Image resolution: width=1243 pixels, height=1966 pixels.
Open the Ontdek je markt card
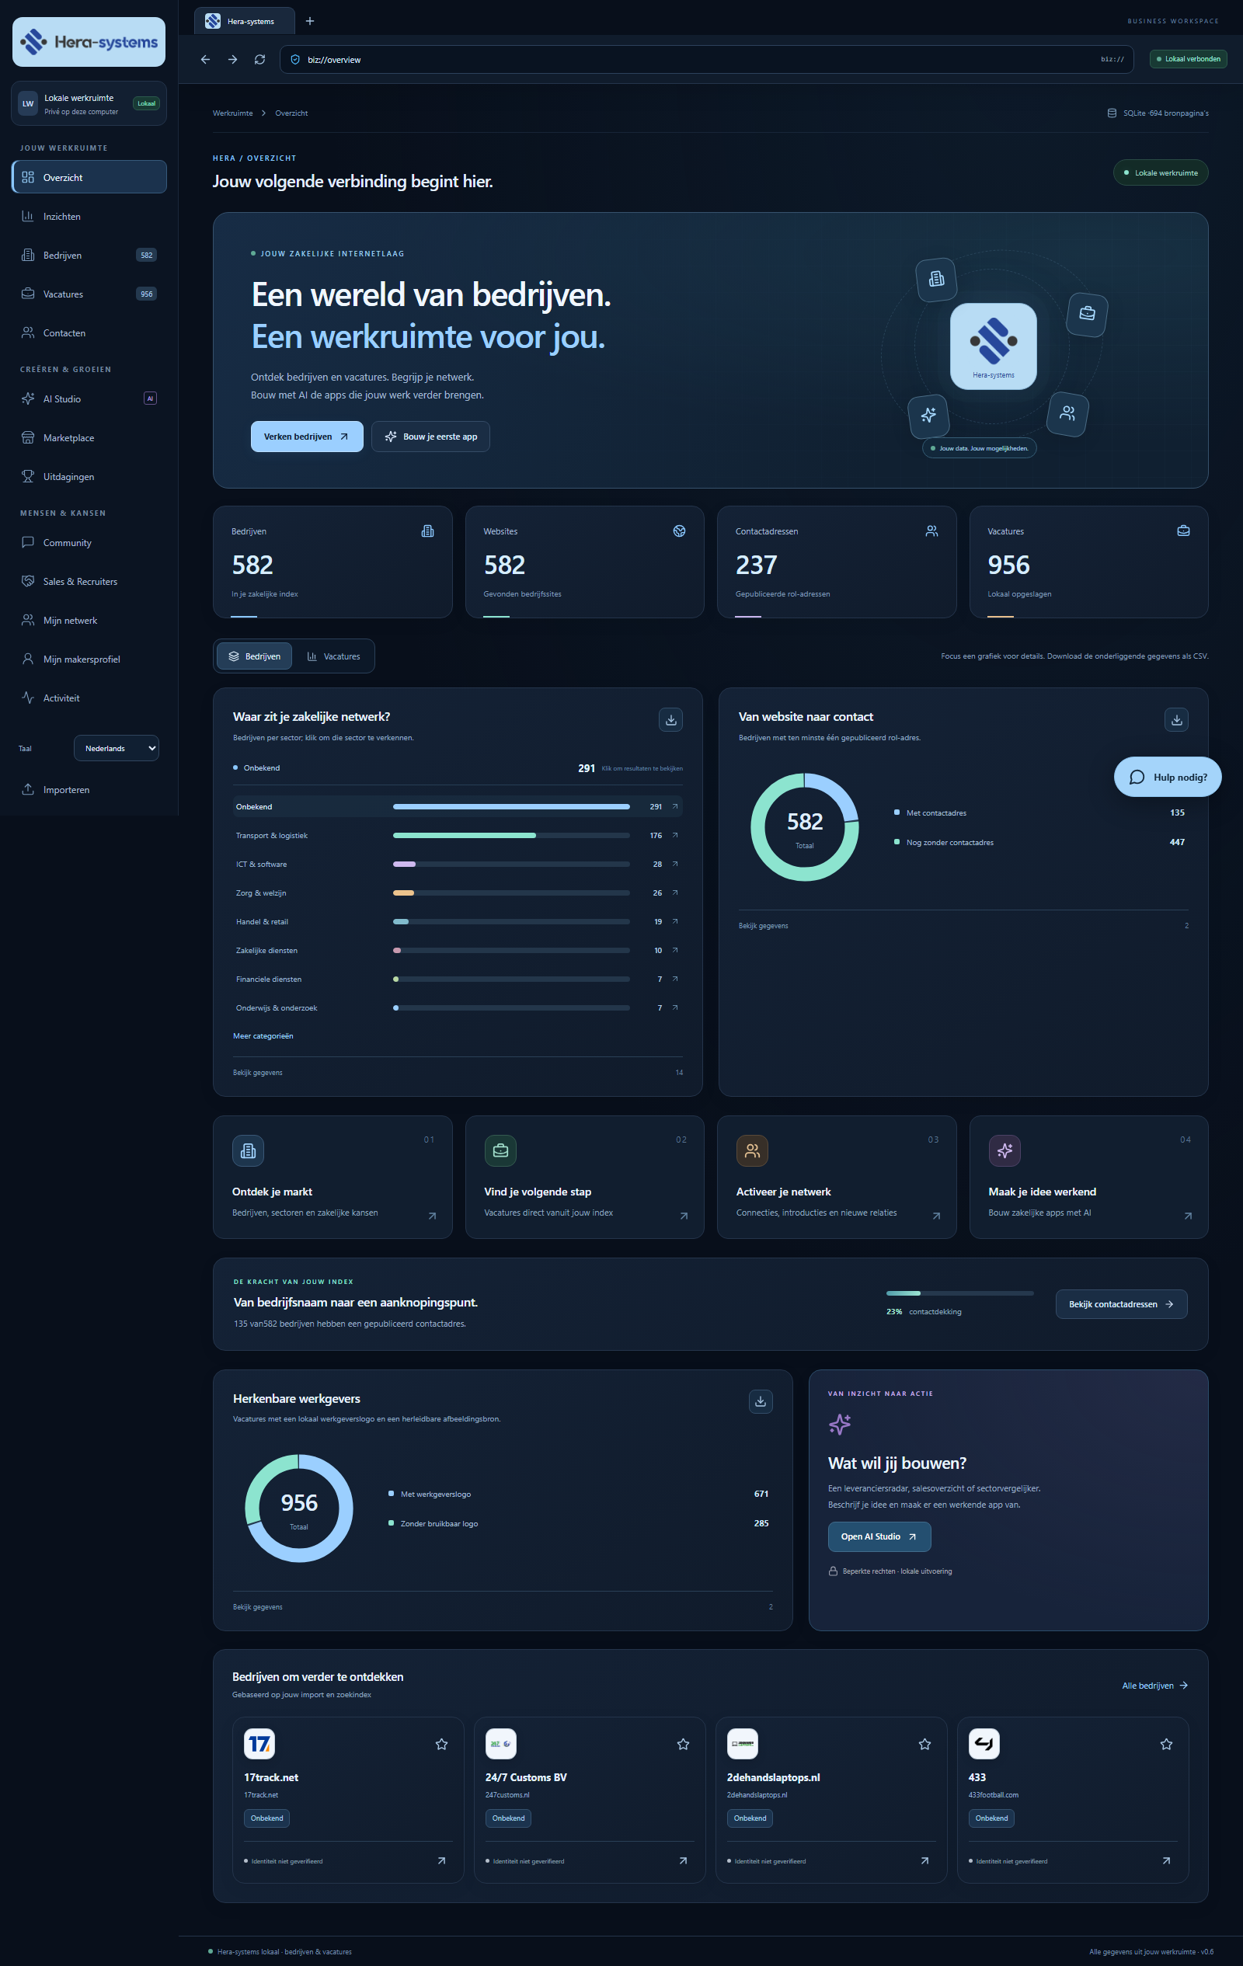click(333, 1177)
